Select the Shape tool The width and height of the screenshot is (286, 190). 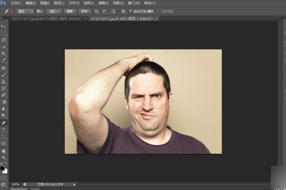coord(3,143)
